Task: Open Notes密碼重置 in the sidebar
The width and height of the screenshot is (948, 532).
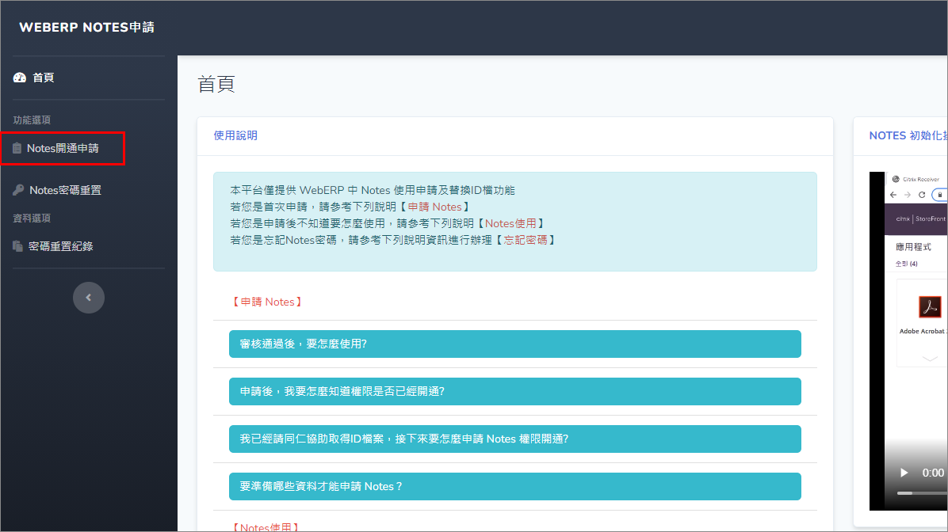Action: click(x=65, y=190)
